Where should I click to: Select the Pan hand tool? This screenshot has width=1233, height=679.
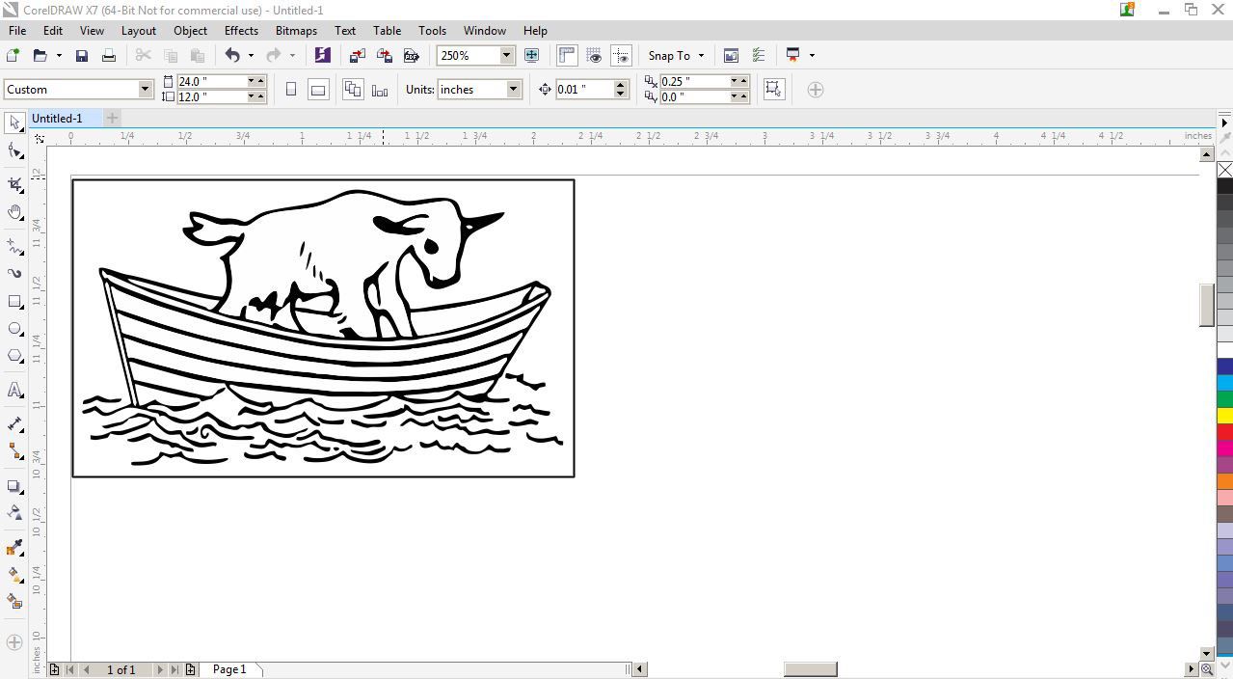coord(14,212)
